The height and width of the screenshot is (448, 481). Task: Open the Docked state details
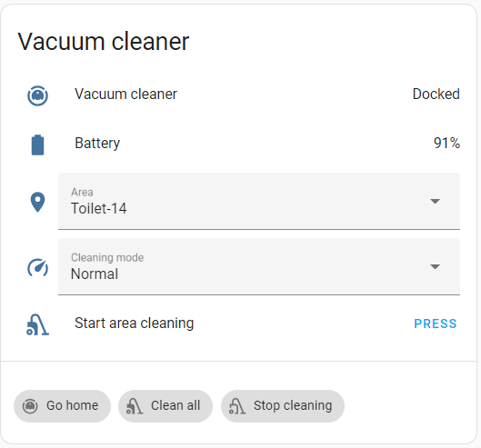(436, 95)
